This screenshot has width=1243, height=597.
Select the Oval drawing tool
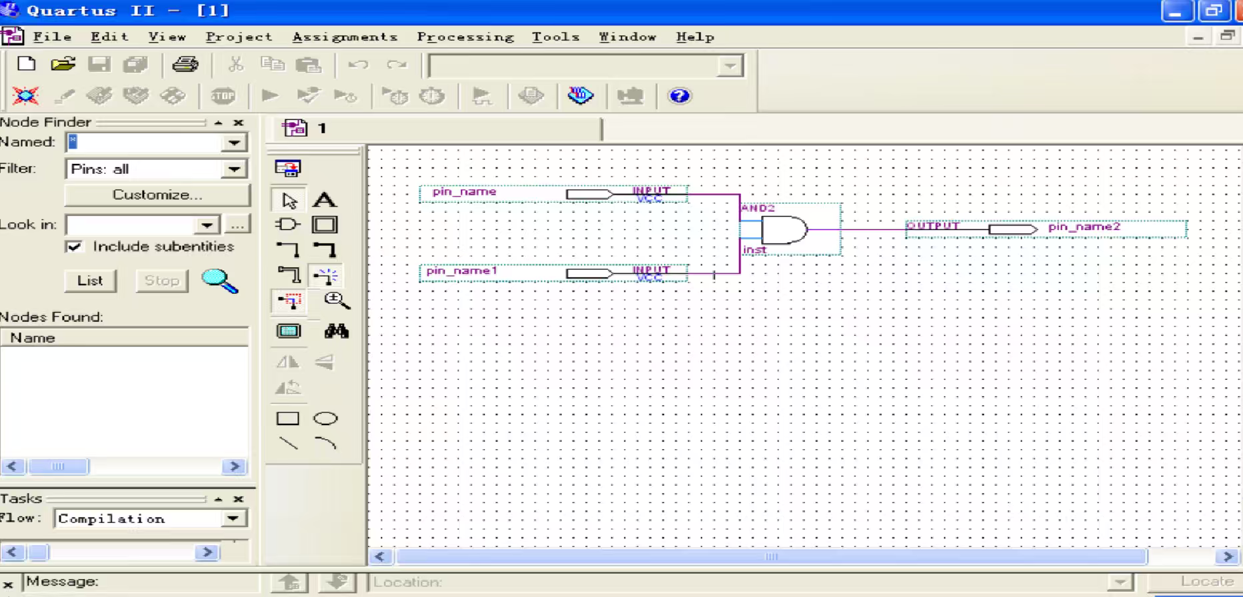click(x=325, y=418)
